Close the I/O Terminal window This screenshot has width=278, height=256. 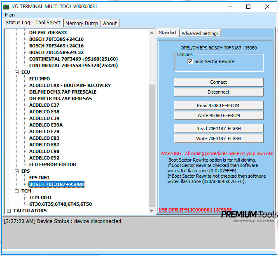coord(267,7)
